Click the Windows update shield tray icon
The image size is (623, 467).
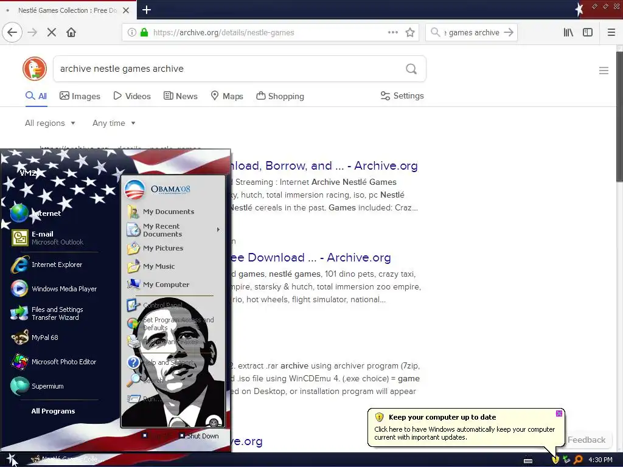click(x=555, y=460)
